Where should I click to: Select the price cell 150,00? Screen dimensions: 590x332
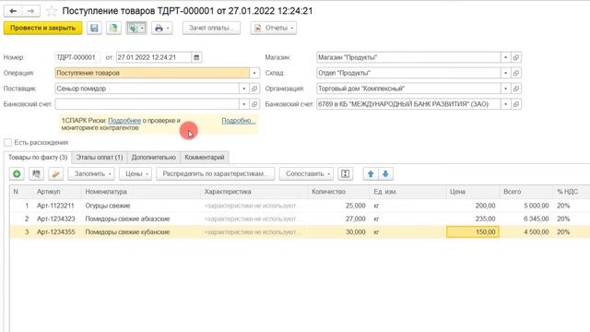pos(473,232)
